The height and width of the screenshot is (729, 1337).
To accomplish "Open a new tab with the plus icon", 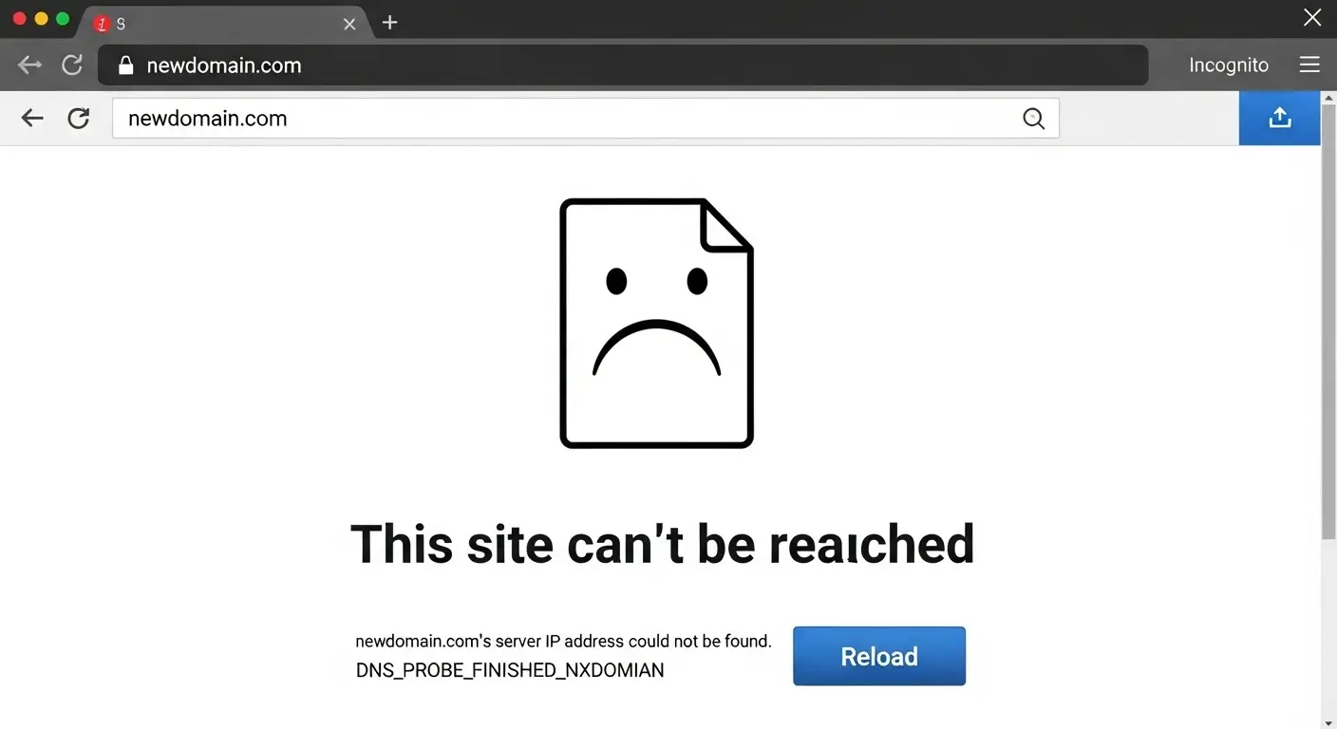I will 389,23.
